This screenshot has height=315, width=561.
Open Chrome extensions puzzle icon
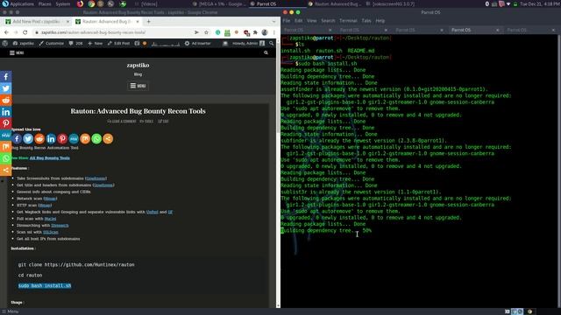point(255,32)
